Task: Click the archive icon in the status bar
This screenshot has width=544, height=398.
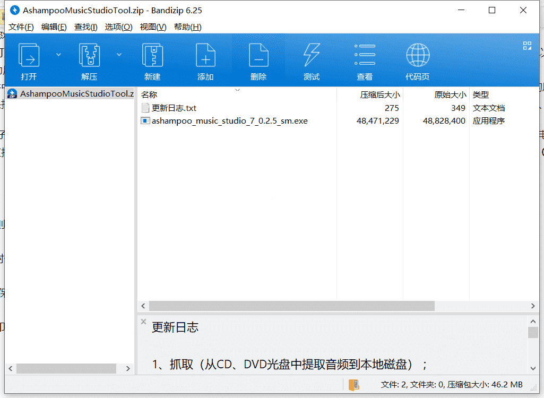Action: 353,384
